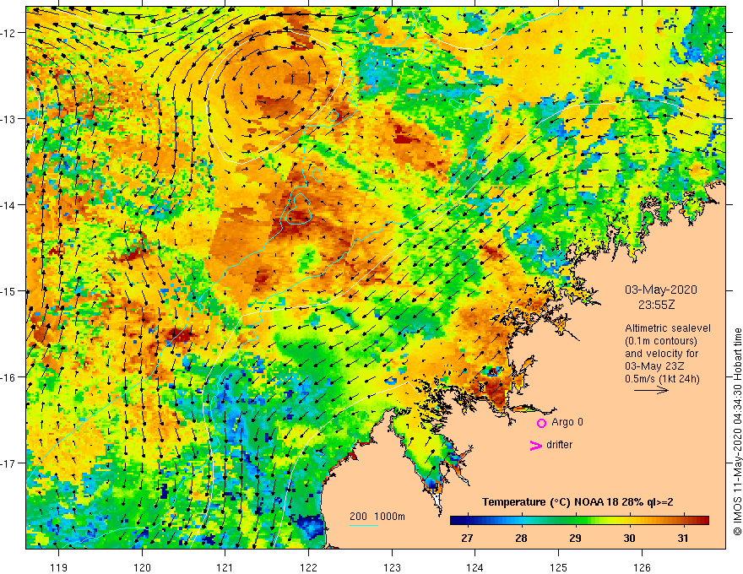743x574 pixels.
Task: Click the '29' colour bar tick label
Action: pos(575,538)
